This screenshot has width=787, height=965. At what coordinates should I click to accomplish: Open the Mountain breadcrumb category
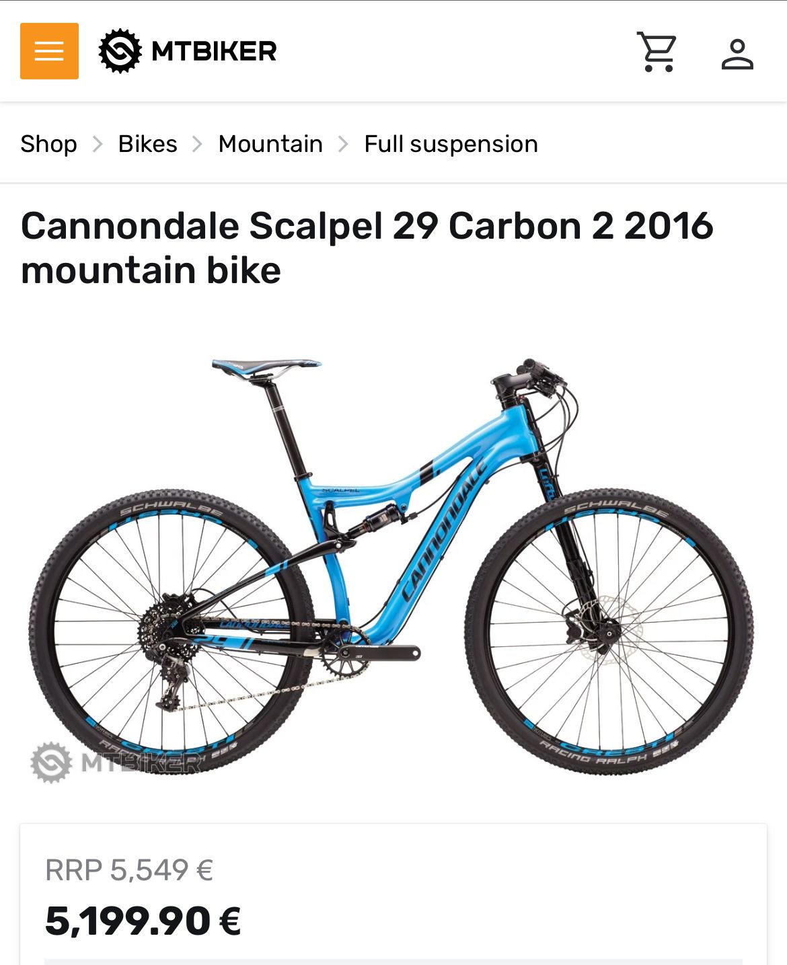[270, 144]
